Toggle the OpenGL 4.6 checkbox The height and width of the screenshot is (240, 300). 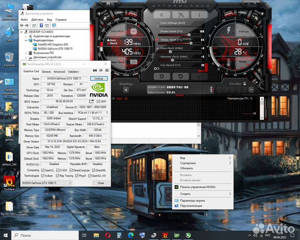90,176
